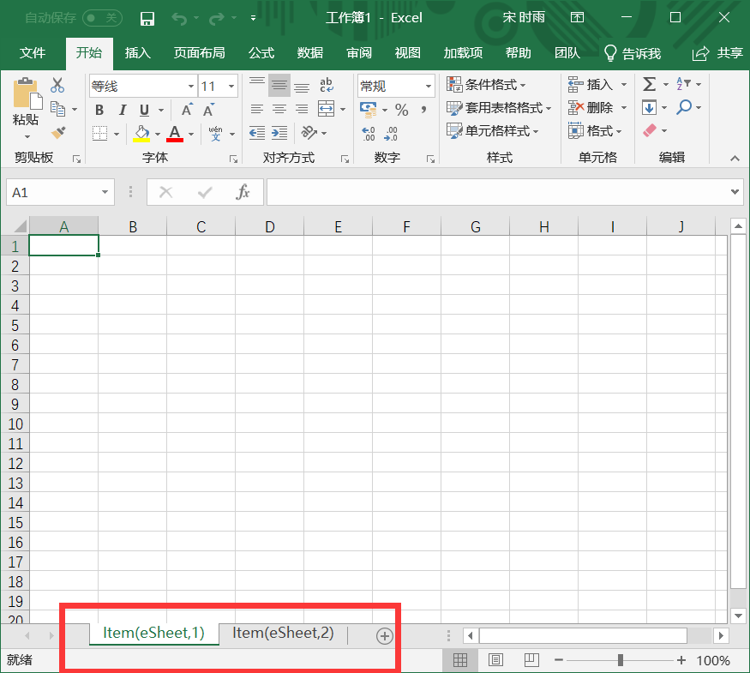Viewport: 750px width, 673px height.
Task: Switch to the Item(eSheet,2) sheet tab
Action: point(283,634)
